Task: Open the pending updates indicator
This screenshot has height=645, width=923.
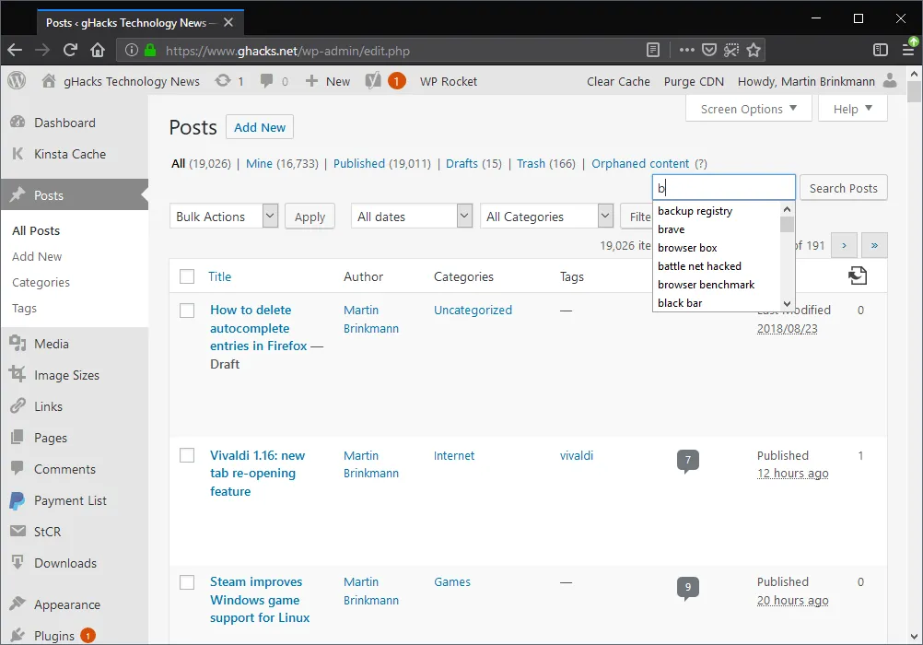Action: click(229, 81)
